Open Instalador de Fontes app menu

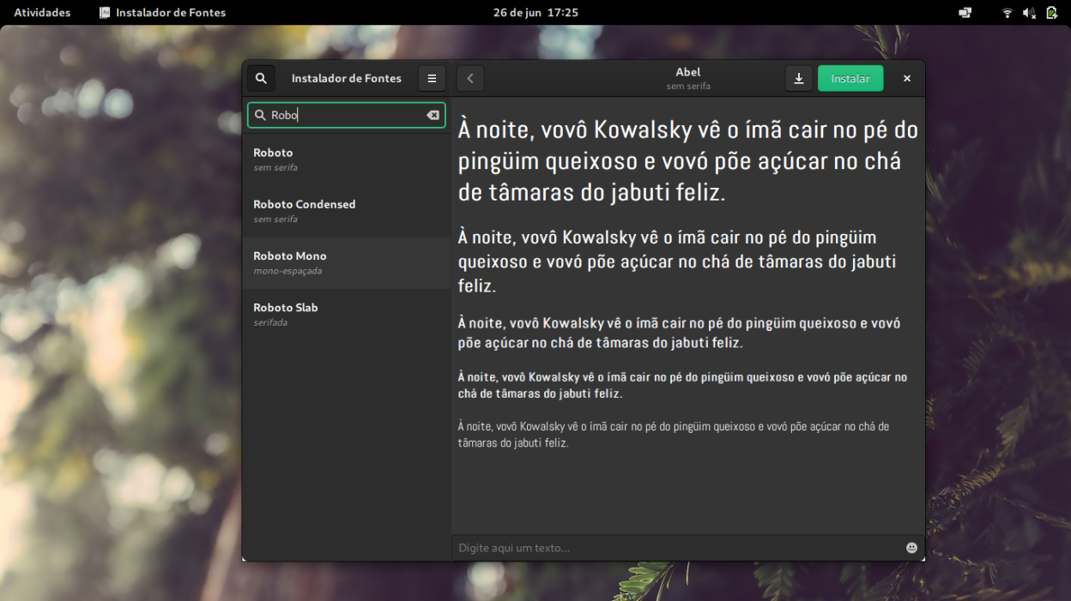click(x=162, y=13)
